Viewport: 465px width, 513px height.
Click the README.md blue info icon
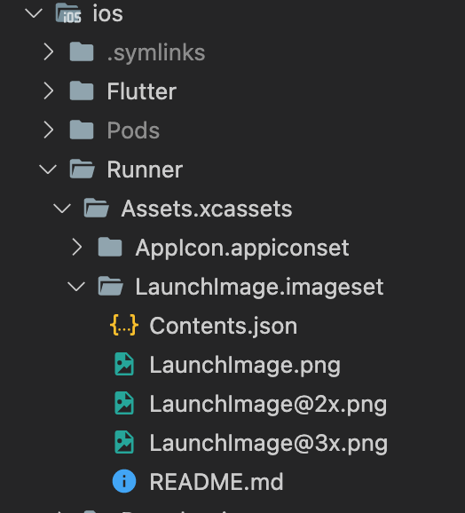124,481
